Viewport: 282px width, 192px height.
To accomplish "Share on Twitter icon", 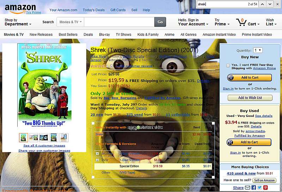I will pos(259,187).
